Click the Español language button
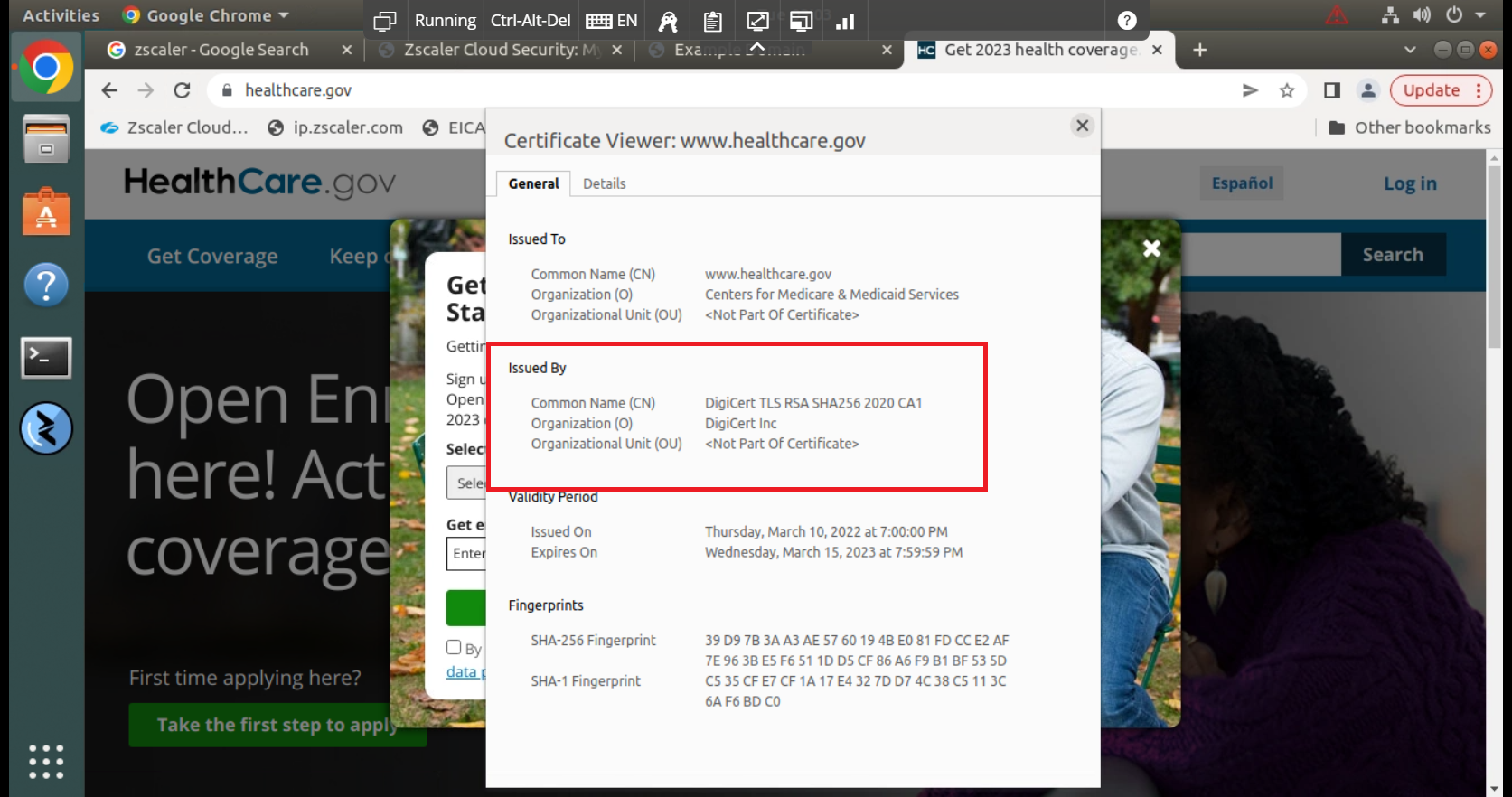Image resolution: width=1512 pixels, height=797 pixels. tap(1242, 183)
